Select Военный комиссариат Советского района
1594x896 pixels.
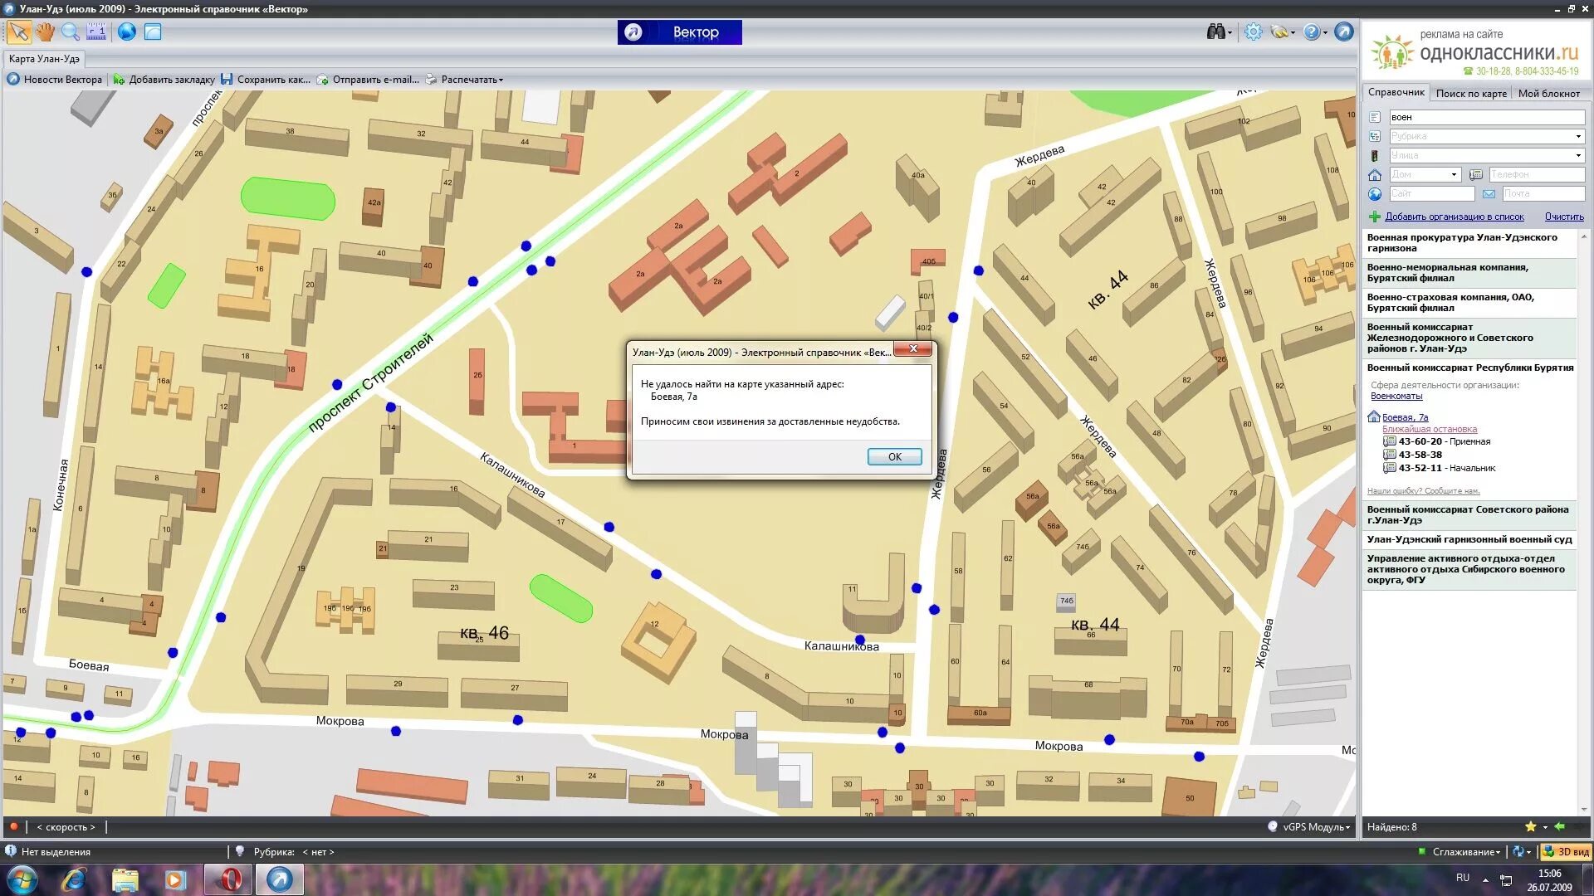click(x=1469, y=515)
